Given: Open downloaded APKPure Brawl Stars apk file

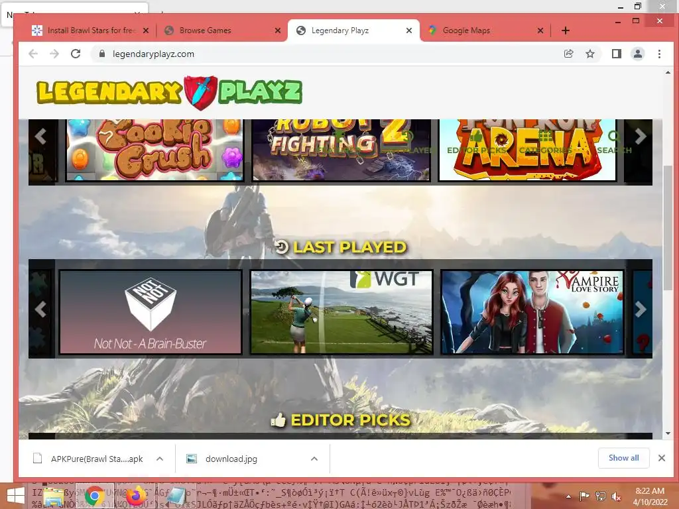Looking at the screenshot, I should [x=89, y=459].
